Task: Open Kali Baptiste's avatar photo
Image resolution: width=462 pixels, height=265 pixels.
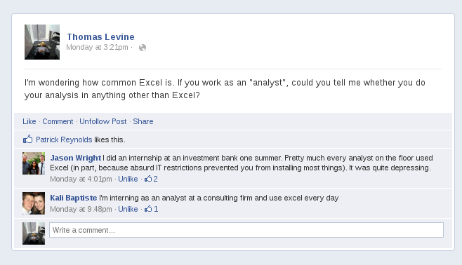Action: (34, 203)
